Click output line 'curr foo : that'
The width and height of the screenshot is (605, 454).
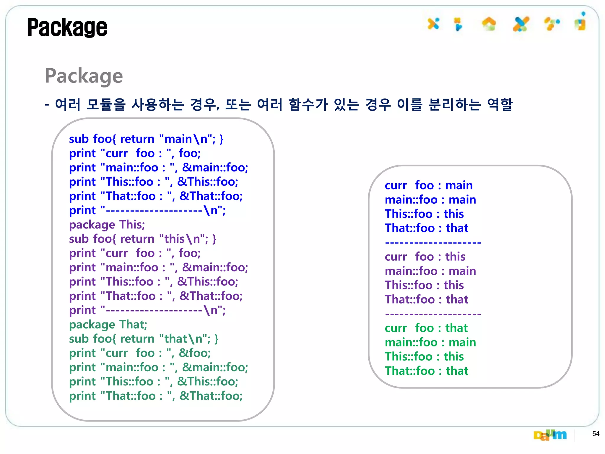click(426, 328)
